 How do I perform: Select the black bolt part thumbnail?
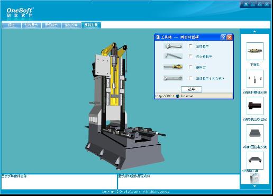point(254,106)
